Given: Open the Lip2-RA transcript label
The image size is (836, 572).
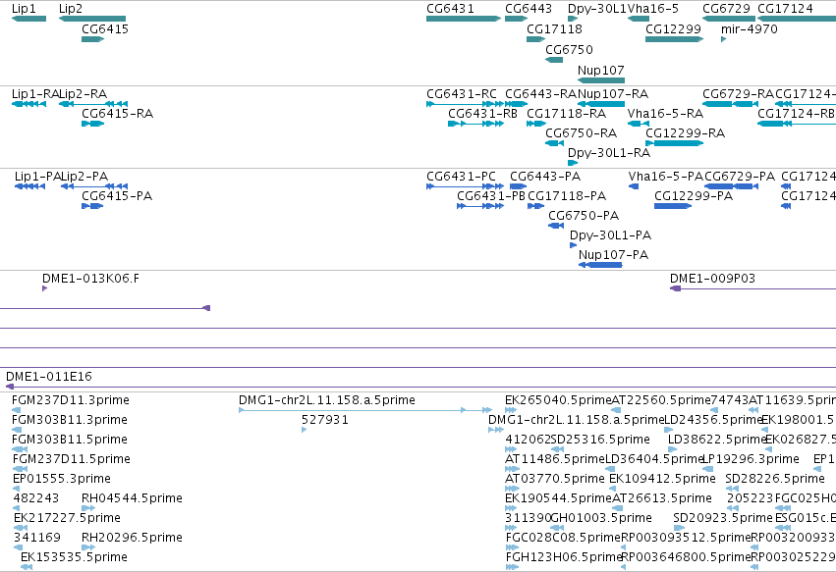Looking at the screenshot, I should pos(83,94).
